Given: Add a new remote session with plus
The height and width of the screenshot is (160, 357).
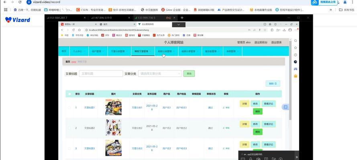Looking at the screenshot, I should click(182, 18).
